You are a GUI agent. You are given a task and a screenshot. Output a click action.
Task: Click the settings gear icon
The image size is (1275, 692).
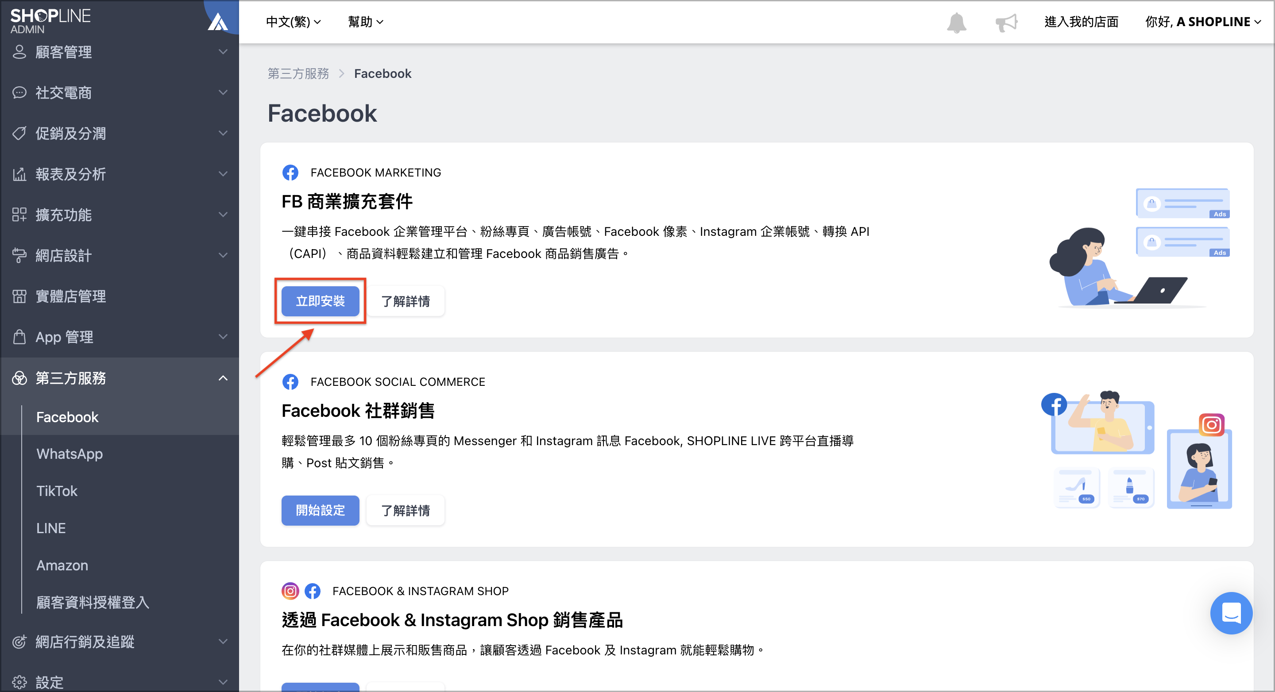[19, 682]
